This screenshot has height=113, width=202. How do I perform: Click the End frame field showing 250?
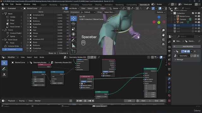click(x=159, y=101)
